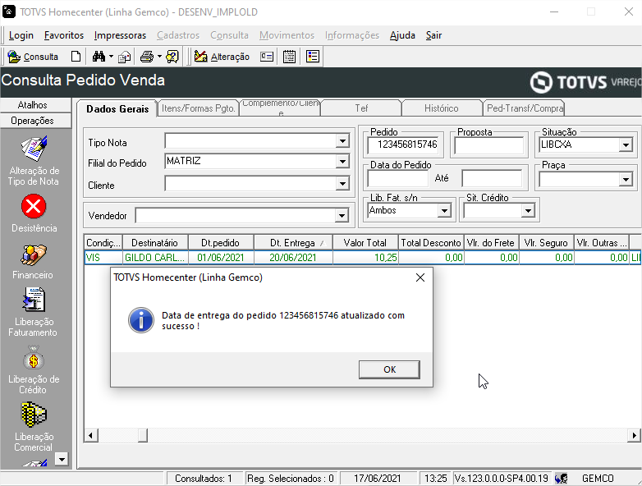Sort by Dt. Entrega column header
The width and height of the screenshot is (642, 486).
(x=293, y=243)
